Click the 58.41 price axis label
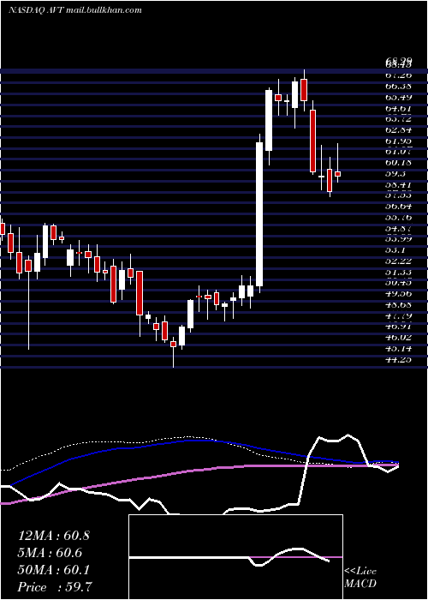Image resolution: width=428 pixels, height=600 pixels. pos(399,185)
